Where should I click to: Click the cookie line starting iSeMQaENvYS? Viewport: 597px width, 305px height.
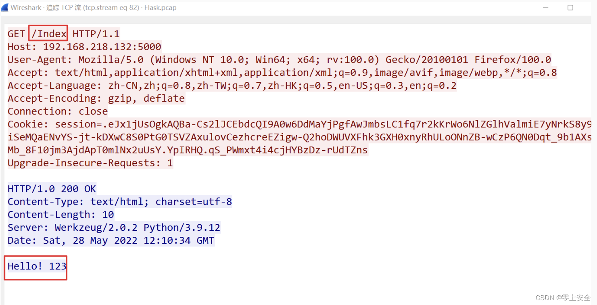(x=299, y=137)
